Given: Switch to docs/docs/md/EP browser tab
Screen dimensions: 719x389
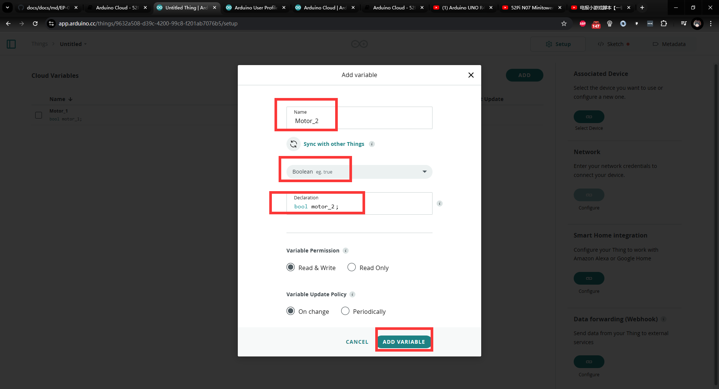Looking at the screenshot, I should click(48, 7).
